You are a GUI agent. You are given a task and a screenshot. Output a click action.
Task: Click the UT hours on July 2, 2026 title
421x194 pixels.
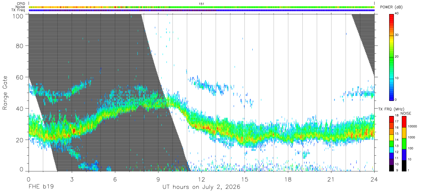[201, 187]
